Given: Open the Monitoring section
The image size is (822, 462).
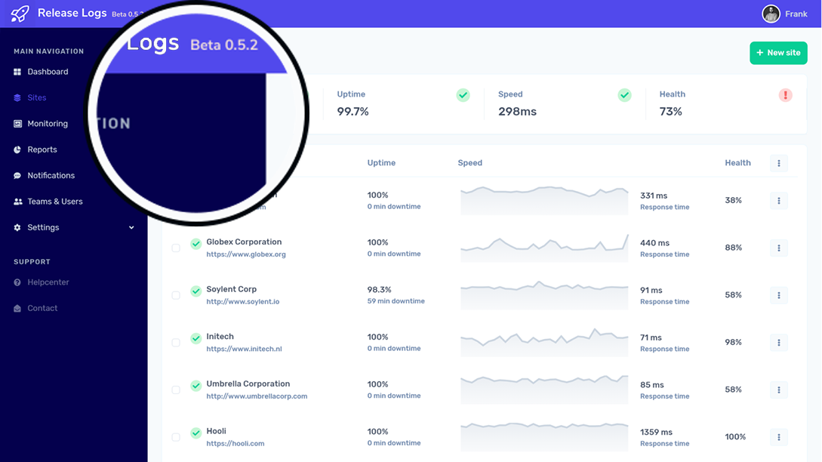Looking at the screenshot, I should click(47, 124).
